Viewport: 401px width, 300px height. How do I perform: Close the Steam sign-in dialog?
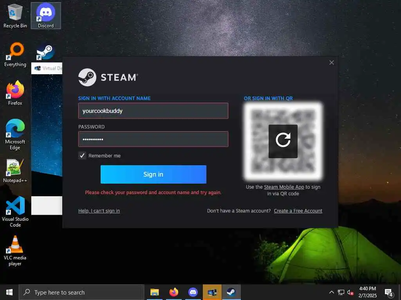tap(331, 62)
